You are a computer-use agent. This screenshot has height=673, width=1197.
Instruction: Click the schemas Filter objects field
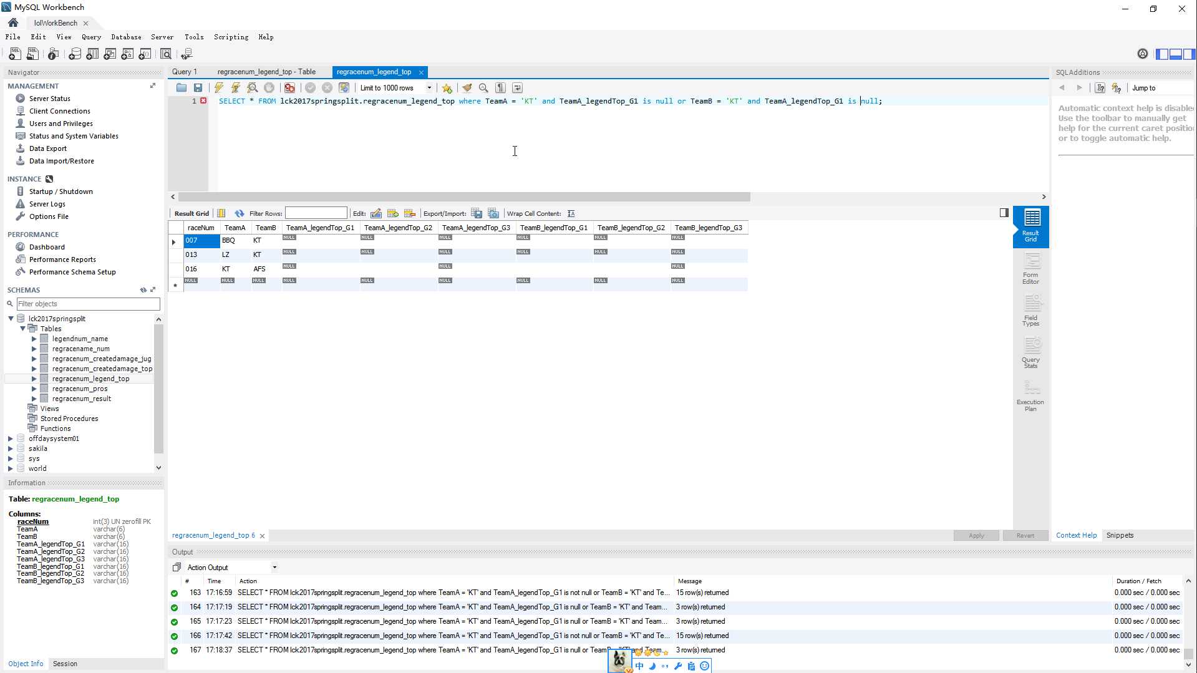click(88, 304)
